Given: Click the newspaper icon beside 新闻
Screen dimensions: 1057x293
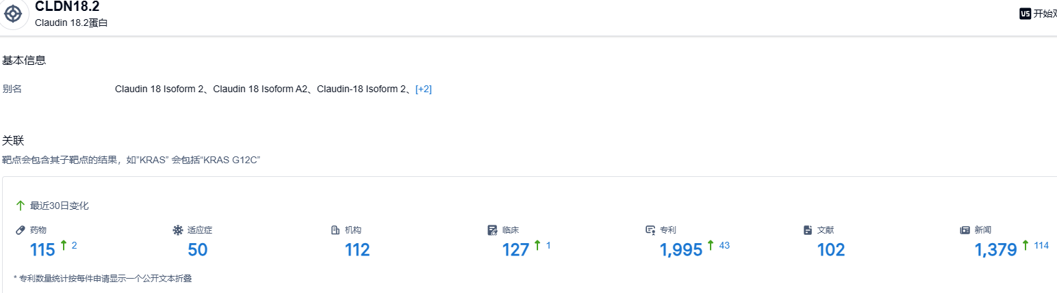Looking at the screenshot, I should (x=965, y=230).
